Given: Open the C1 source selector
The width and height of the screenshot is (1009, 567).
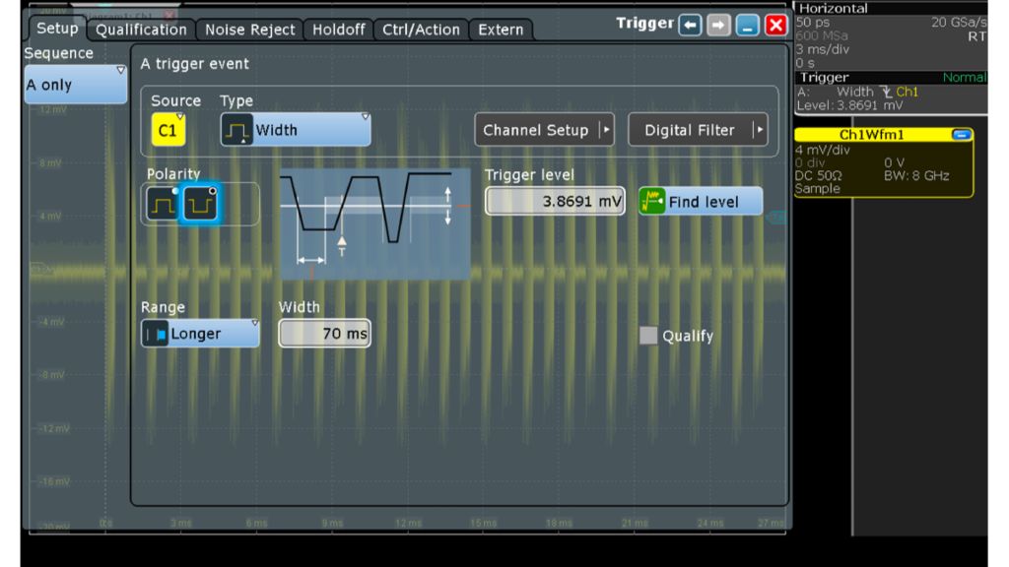Looking at the screenshot, I should point(168,130).
